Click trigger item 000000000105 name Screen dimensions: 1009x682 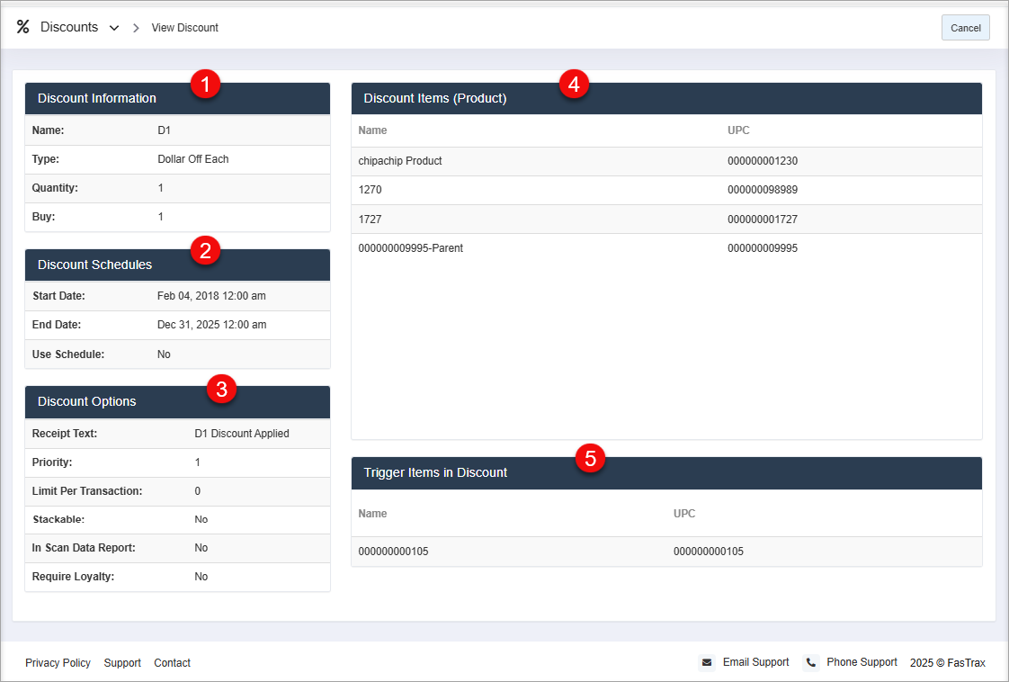(x=393, y=552)
